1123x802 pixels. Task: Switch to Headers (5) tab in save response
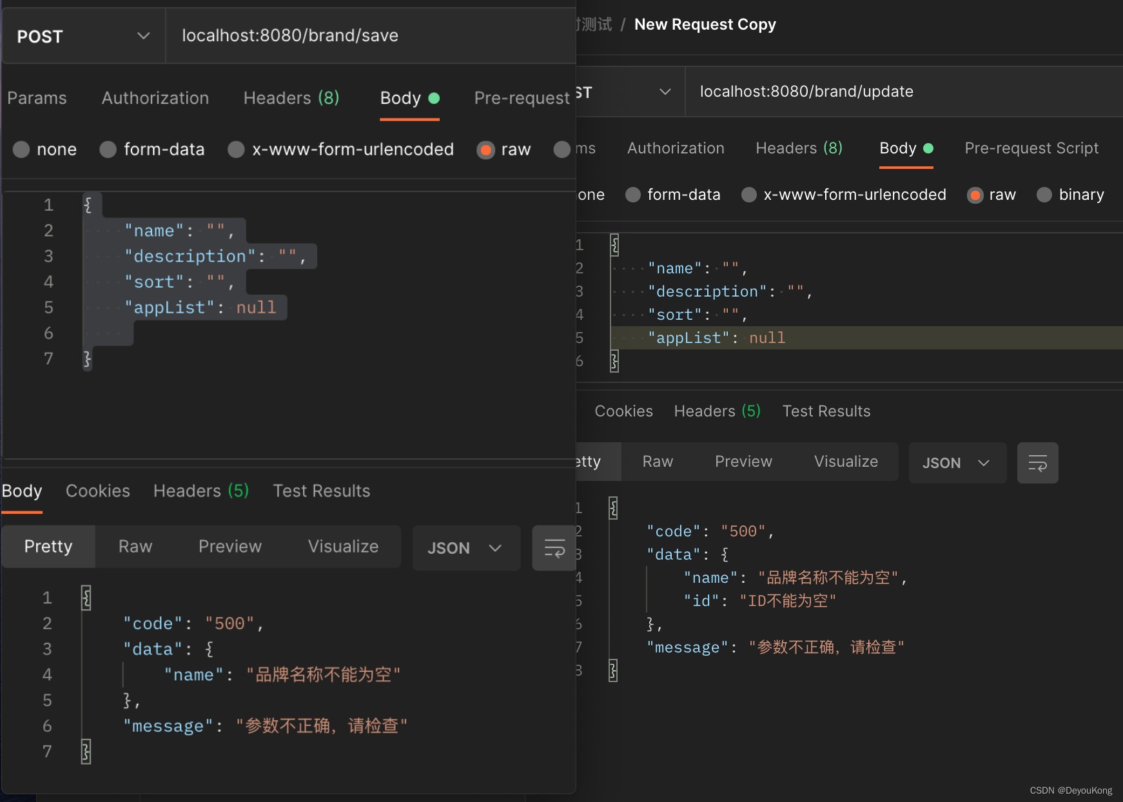[x=201, y=491]
